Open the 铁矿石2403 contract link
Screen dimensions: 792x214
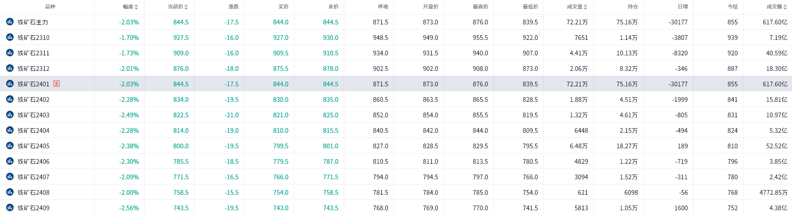[x=33, y=115]
